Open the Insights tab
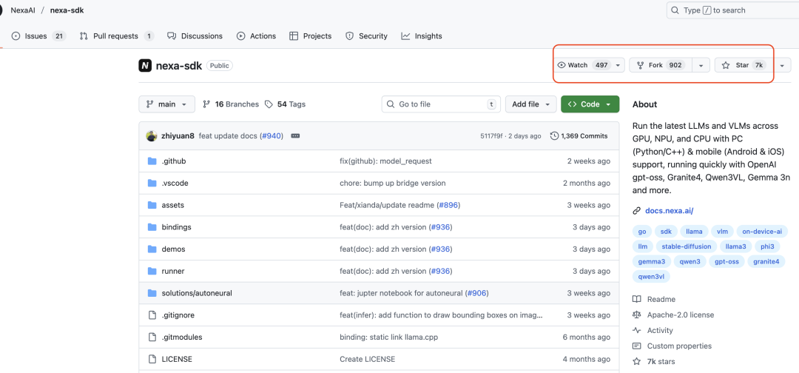The image size is (799, 373). point(422,36)
